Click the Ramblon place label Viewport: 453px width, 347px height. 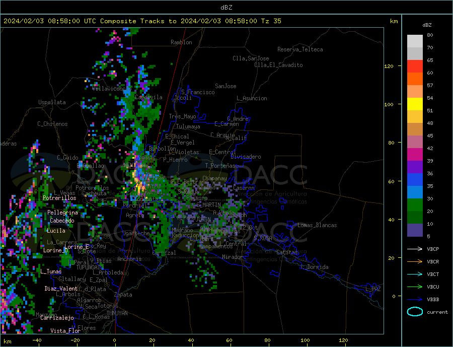[181, 42]
